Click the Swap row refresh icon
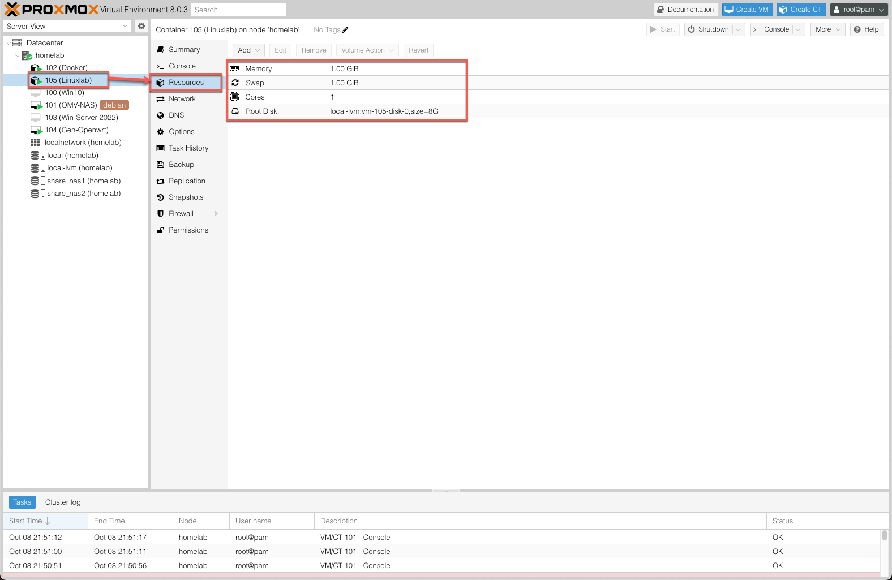 pyautogui.click(x=235, y=83)
